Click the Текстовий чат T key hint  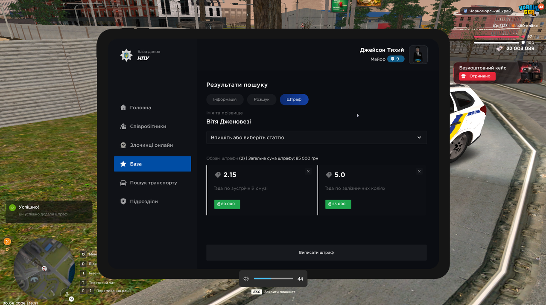(98, 282)
